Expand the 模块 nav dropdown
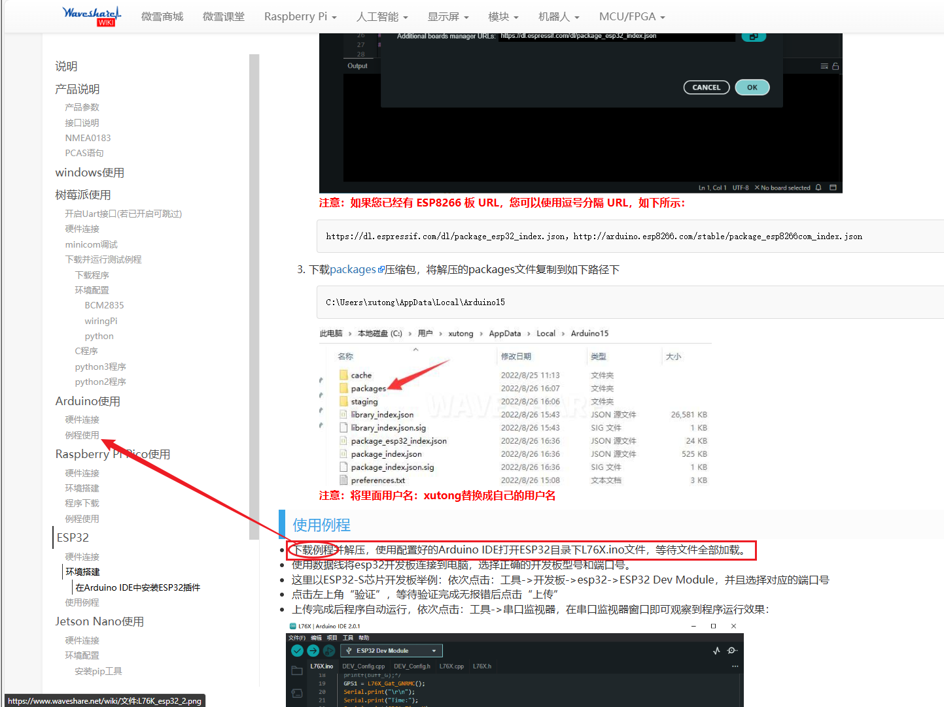This screenshot has height=707, width=944. click(x=503, y=16)
